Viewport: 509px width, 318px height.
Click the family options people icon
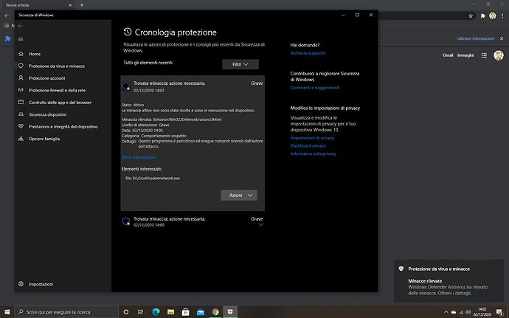(21, 139)
